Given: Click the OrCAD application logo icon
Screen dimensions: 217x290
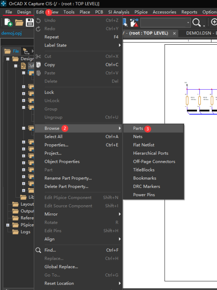Looking at the screenshot, I should click(x=3, y=3).
